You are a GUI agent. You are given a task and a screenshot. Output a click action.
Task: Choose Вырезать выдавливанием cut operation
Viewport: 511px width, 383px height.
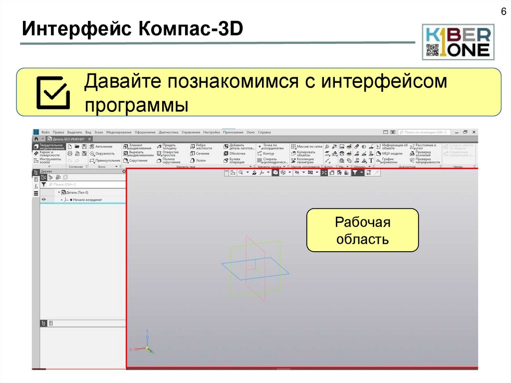pos(139,154)
